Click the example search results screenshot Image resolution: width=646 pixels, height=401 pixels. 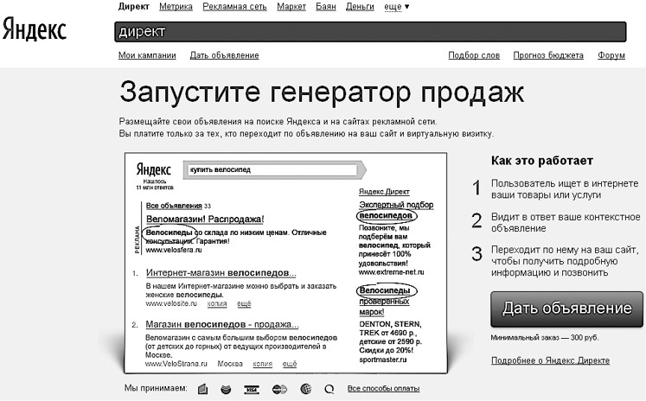[x=285, y=259]
